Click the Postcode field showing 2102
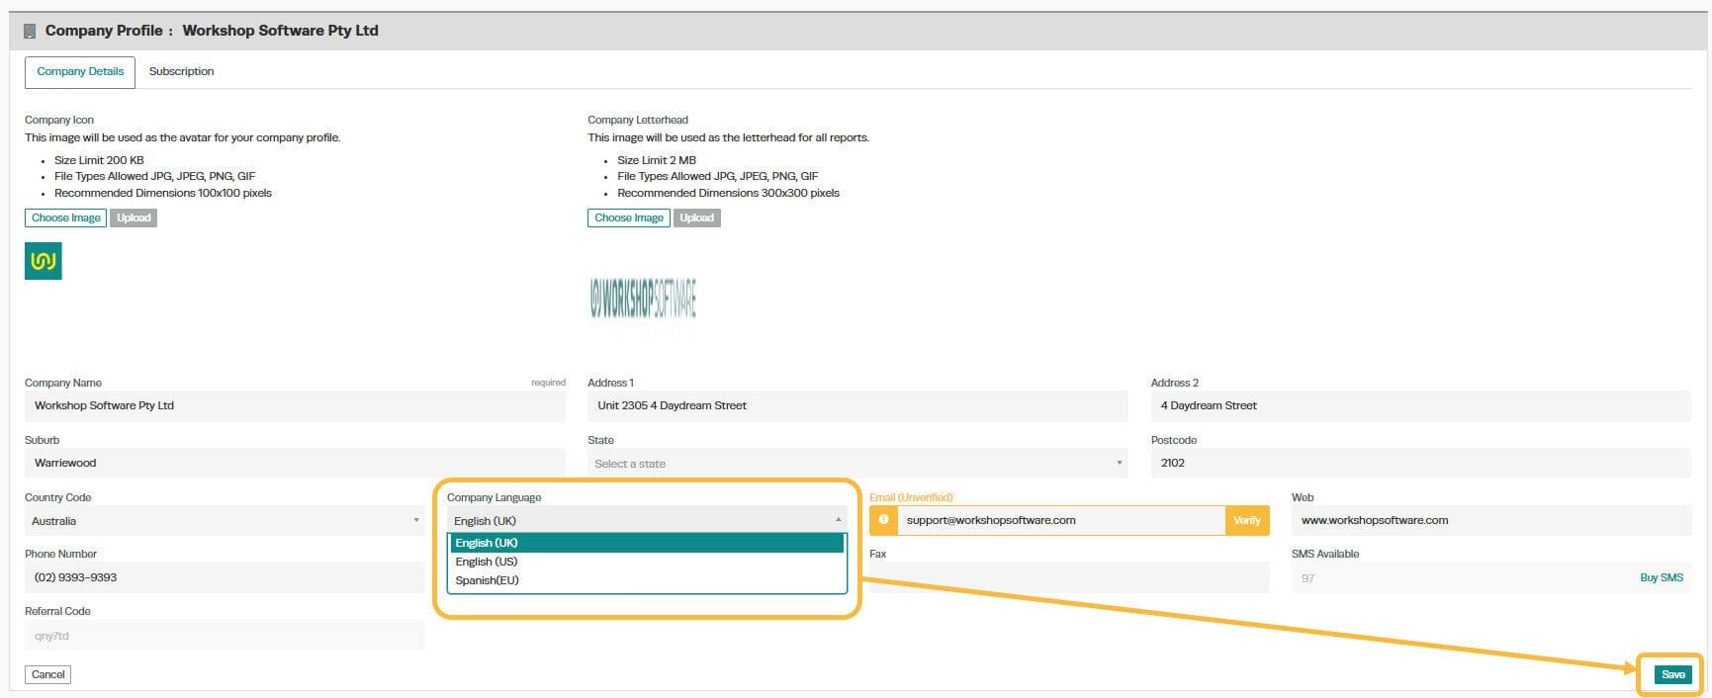Viewport: 1712px width, 698px height. click(1420, 463)
